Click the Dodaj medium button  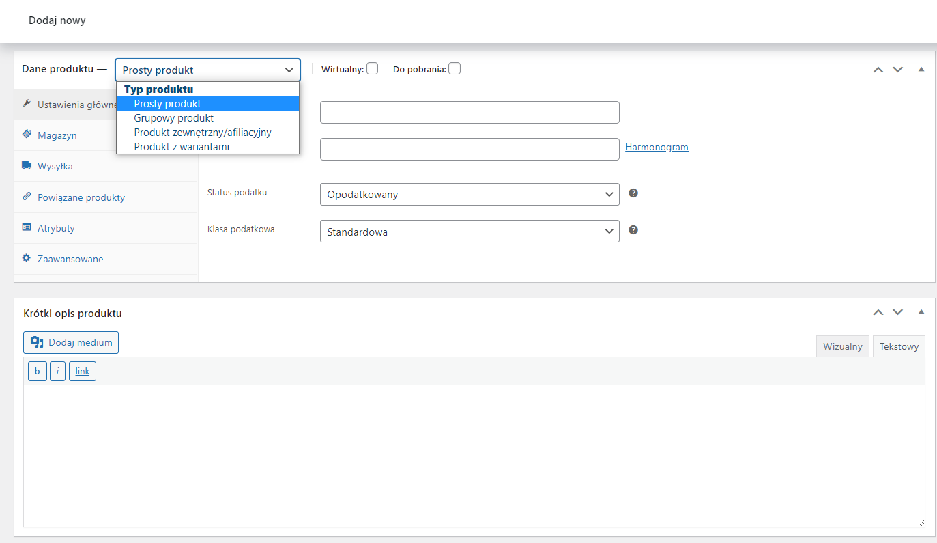(x=71, y=342)
